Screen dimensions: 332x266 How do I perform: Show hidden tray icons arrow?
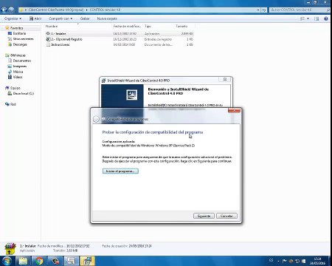click(278, 261)
